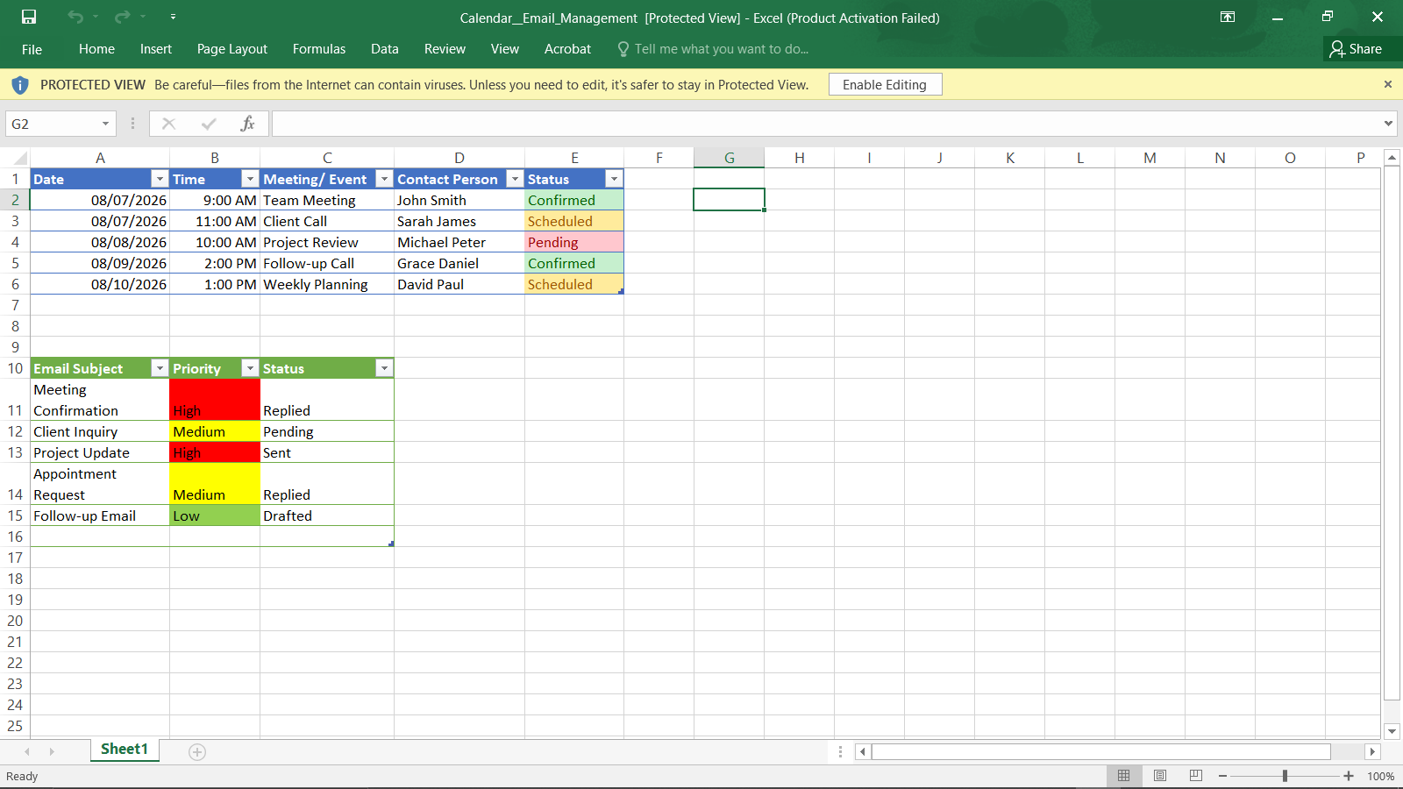Click the zoom slider handle
Screen dimensions: 1403x789
[x=1285, y=776]
